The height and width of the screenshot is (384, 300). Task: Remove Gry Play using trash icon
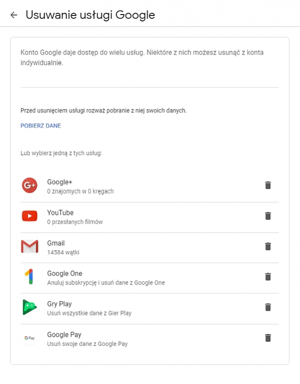[x=268, y=307]
